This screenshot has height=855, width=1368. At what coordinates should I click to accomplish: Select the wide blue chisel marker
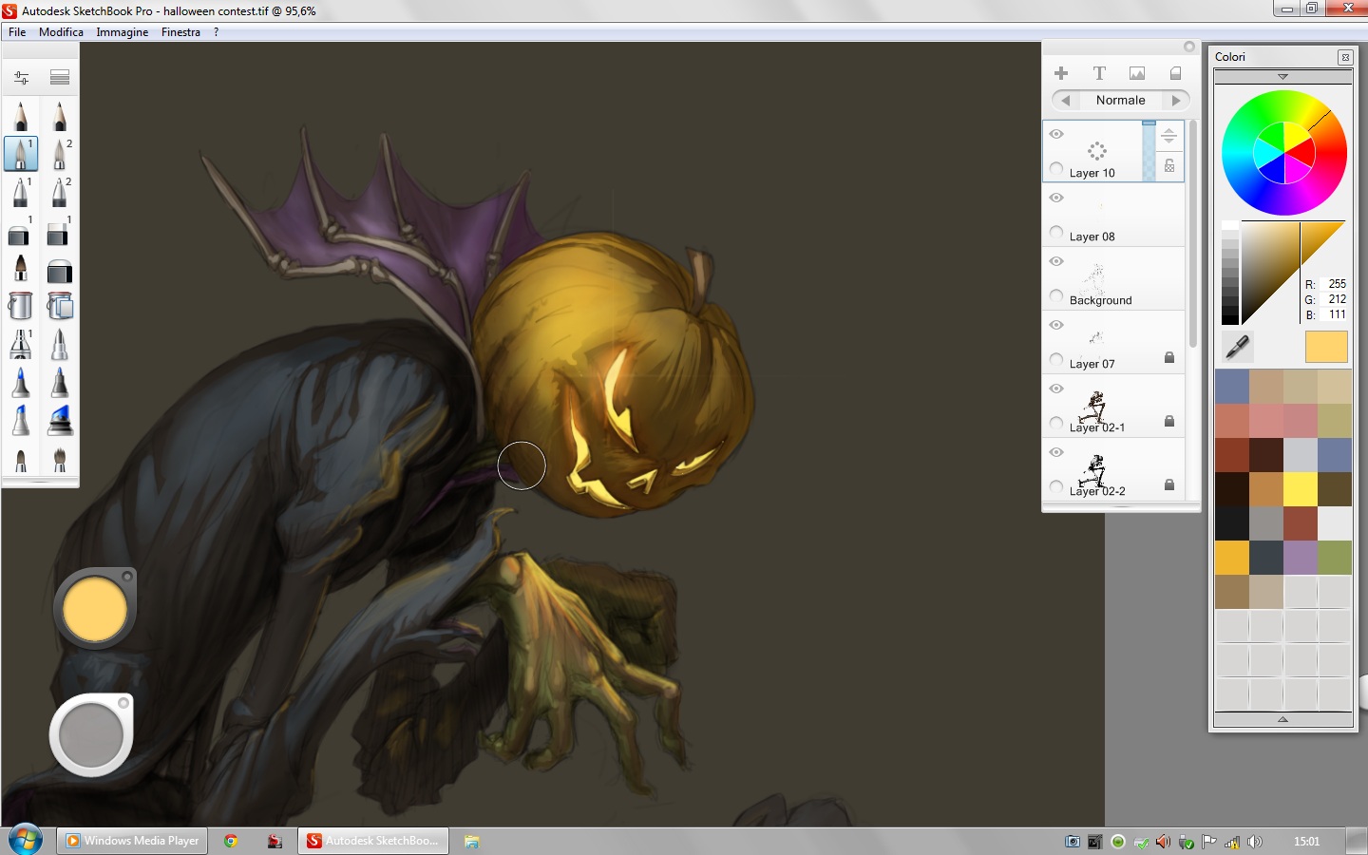[60, 420]
